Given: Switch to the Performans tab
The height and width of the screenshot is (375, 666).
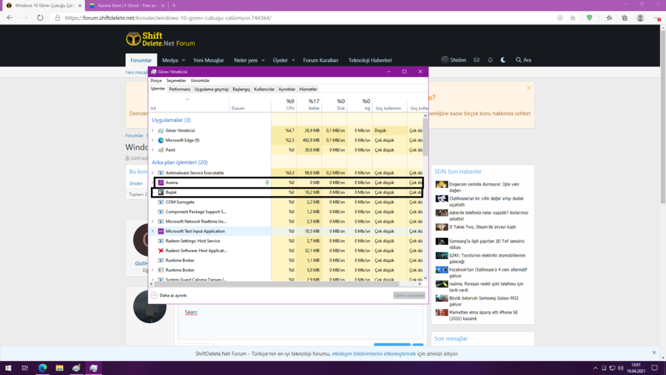Looking at the screenshot, I should click(180, 89).
